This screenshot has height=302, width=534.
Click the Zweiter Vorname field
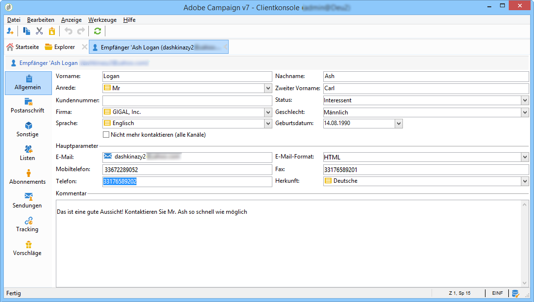[426, 88]
